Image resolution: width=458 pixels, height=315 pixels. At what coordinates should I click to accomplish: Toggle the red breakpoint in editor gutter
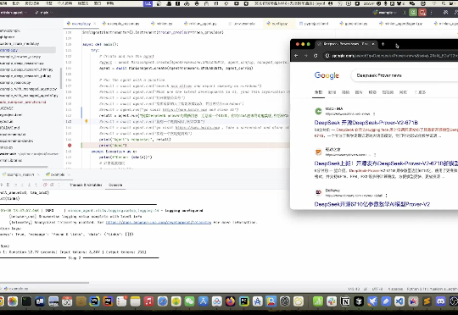70,146
